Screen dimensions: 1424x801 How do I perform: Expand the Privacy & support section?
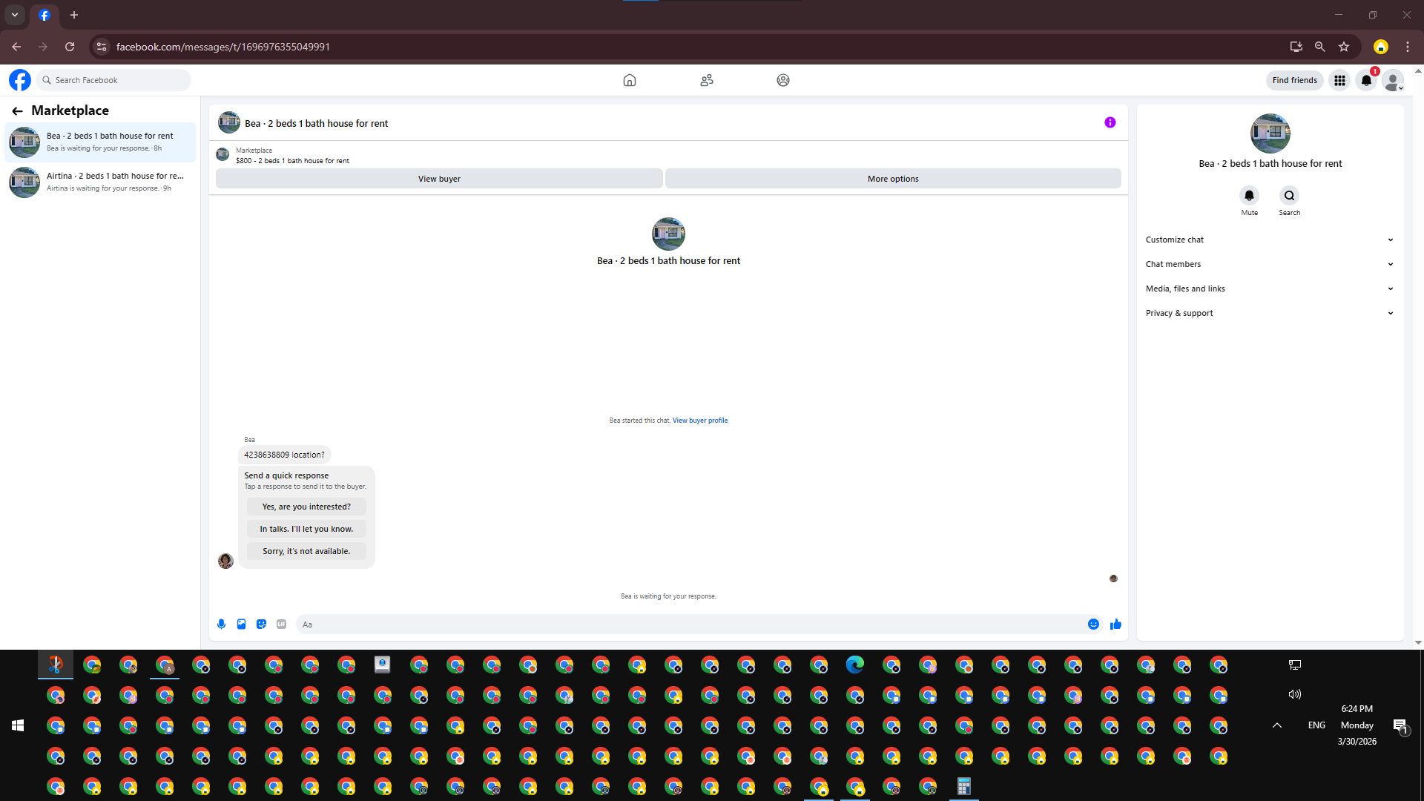(1268, 313)
